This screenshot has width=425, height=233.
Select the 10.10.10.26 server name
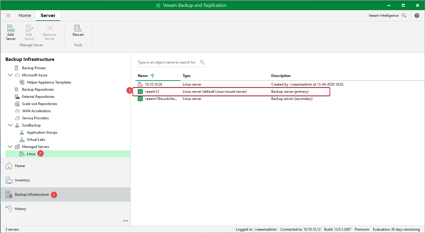153,84
